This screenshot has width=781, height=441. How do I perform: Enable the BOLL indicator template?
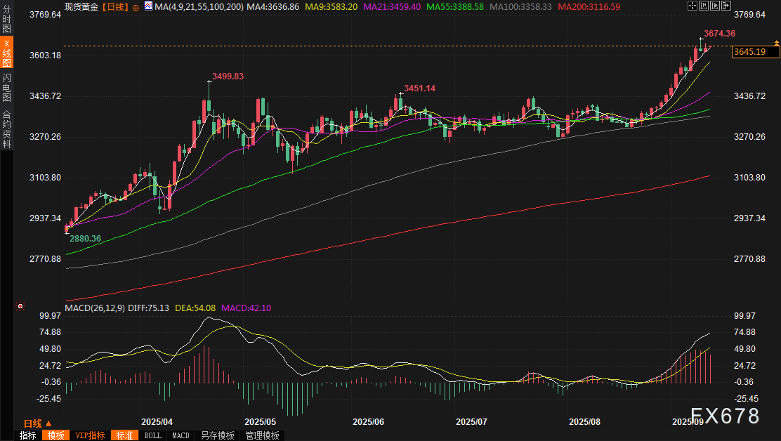(152, 435)
